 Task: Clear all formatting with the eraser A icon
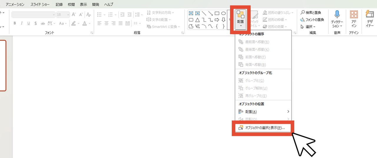[x=89, y=14]
